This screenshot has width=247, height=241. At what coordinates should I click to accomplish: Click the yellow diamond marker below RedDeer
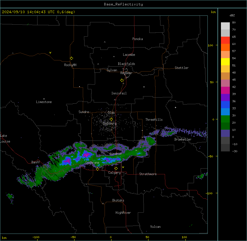point(122,80)
